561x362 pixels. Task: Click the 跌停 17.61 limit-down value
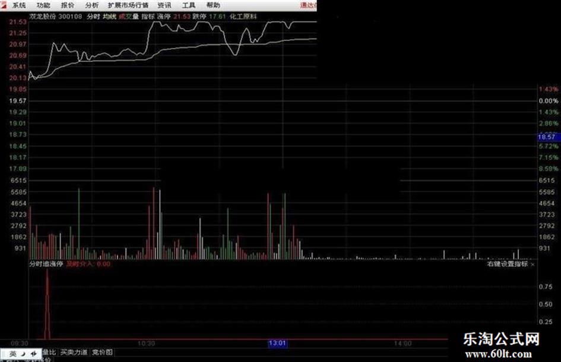point(210,17)
